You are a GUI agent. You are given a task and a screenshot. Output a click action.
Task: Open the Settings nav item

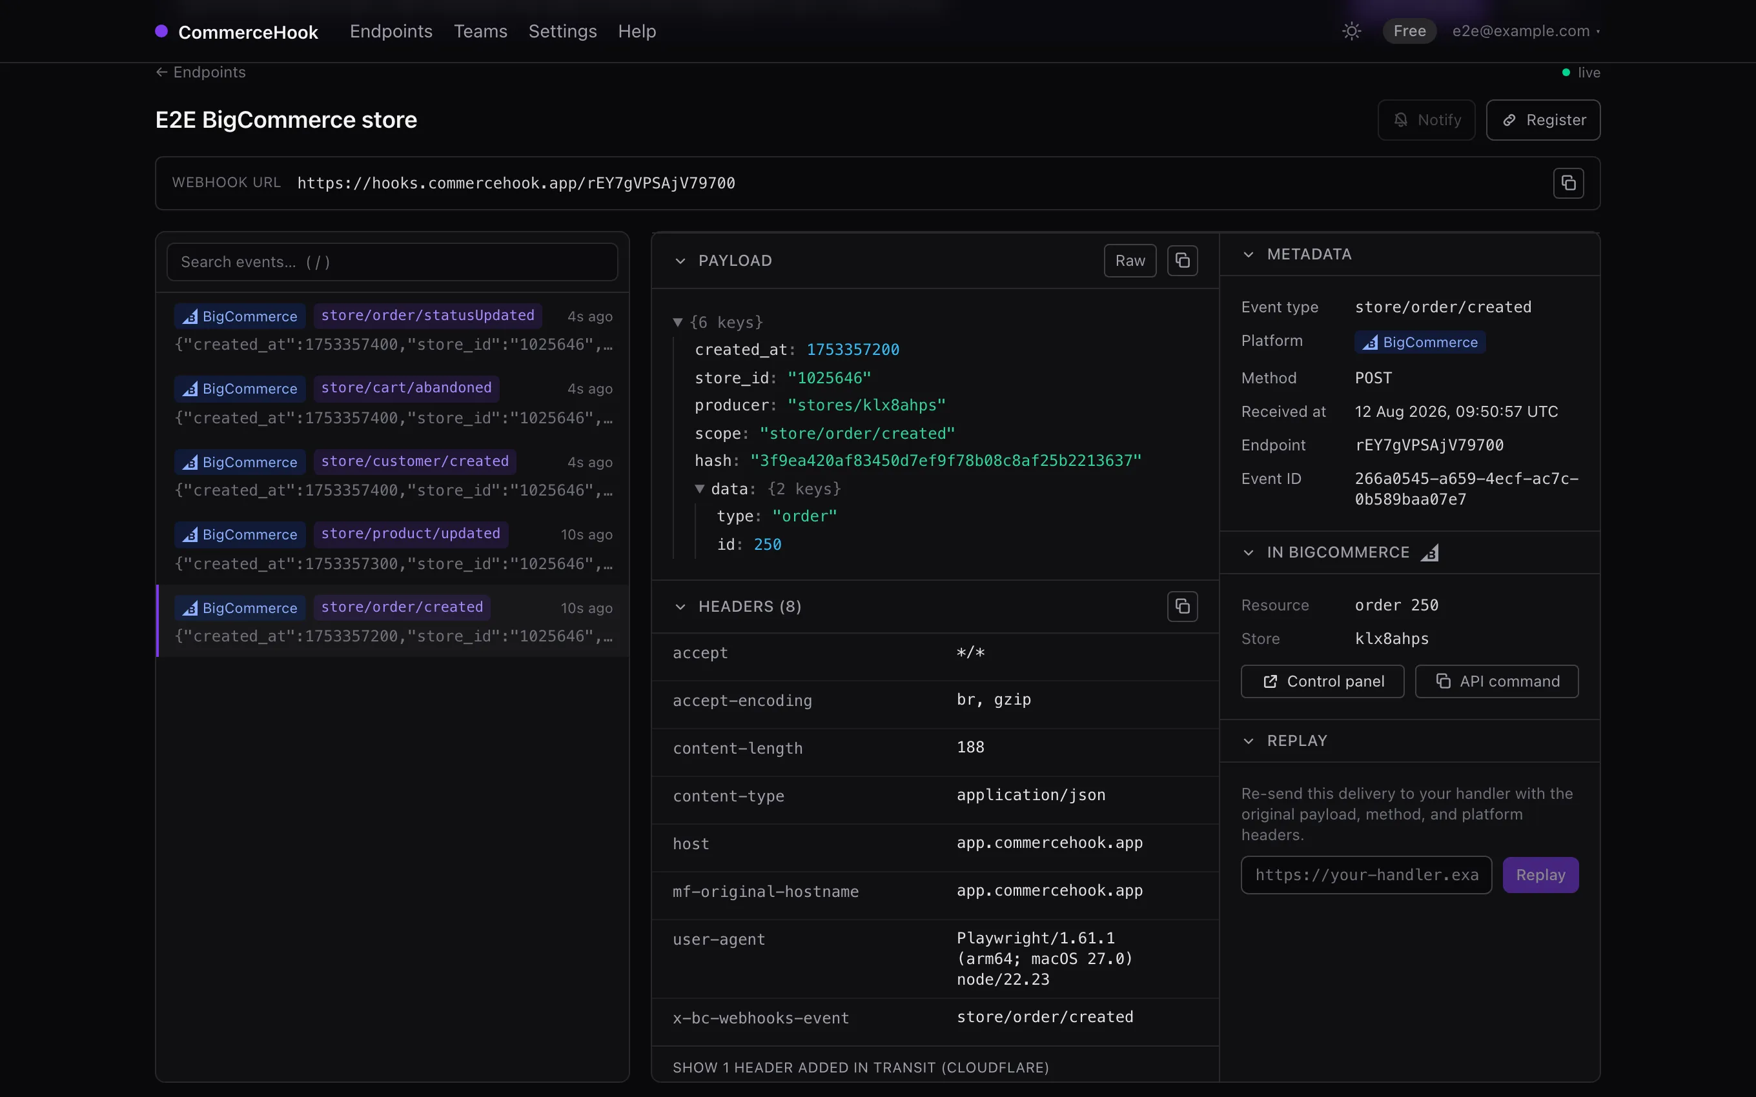[x=562, y=31]
